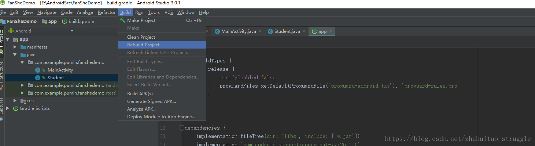Click 'proguard-rules.pro' text in editor
This screenshot has width=535, height=146.
[430, 86]
